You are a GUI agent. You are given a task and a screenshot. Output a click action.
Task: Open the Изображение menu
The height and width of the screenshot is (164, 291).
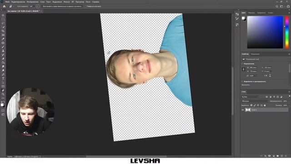[x=32, y=2]
